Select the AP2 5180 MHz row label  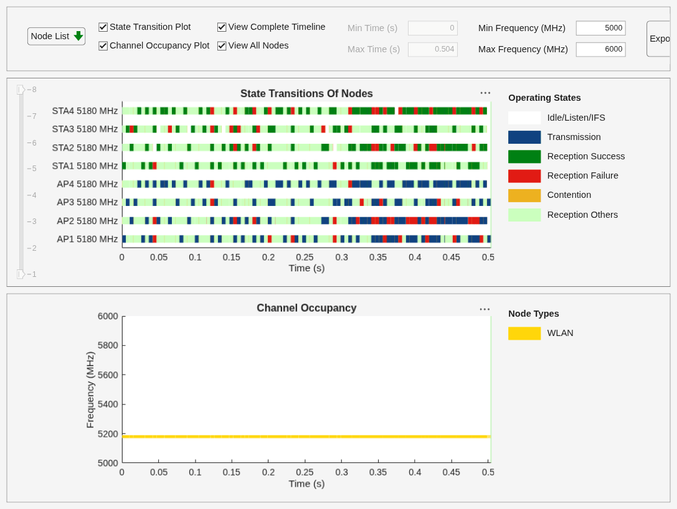point(87,221)
